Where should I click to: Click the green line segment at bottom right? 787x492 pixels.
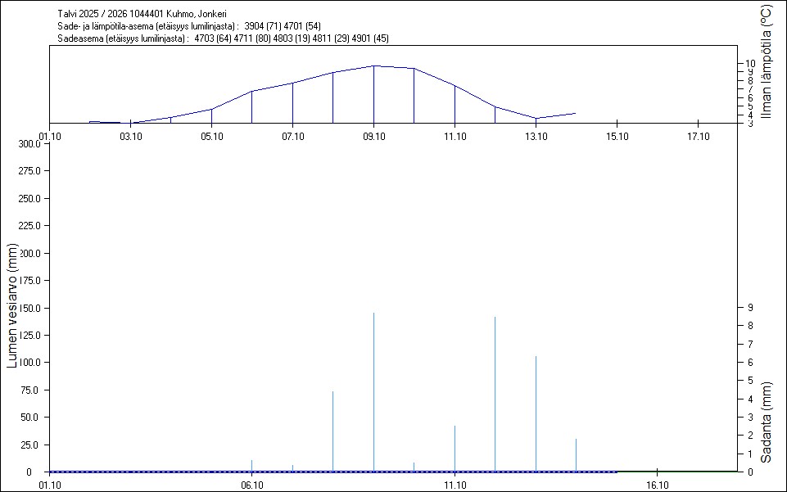(x=676, y=472)
